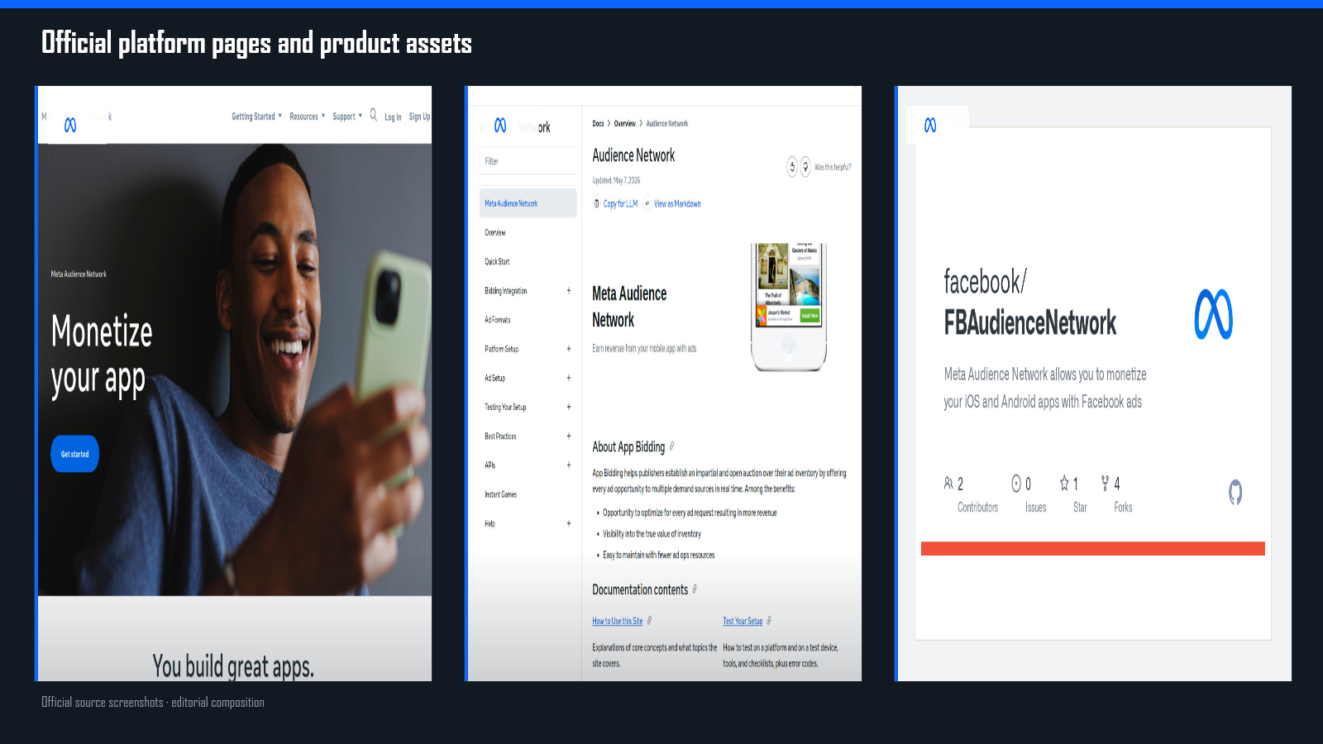Click the Meta logo above the docs Filter box
Image resolution: width=1323 pixels, height=744 pixels.
(x=500, y=125)
